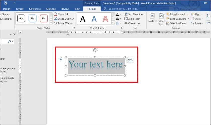Choose the black A WordArt style
The width and height of the screenshot is (211, 125).
[83, 19]
